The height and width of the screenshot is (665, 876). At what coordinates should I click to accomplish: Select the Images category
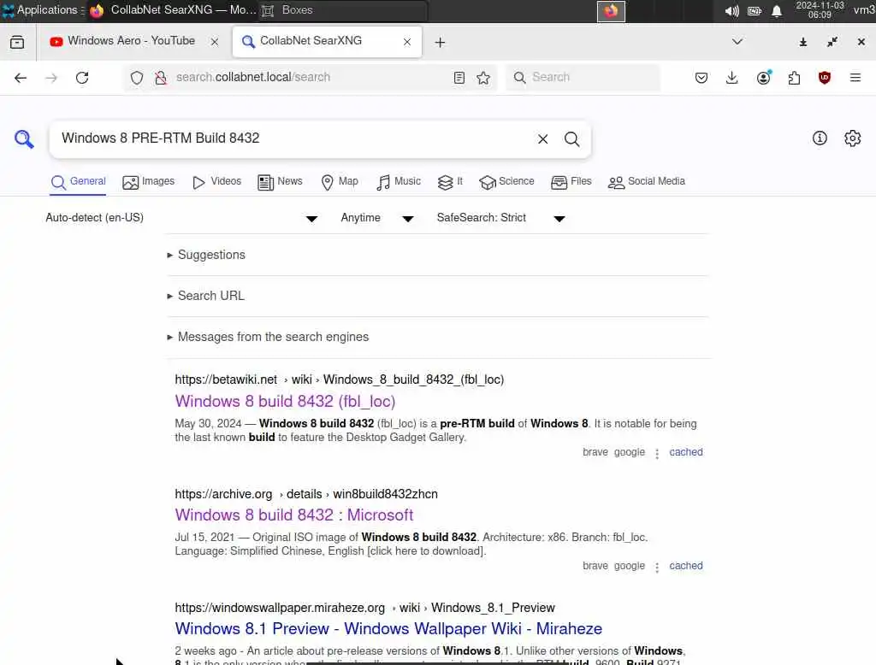149,182
